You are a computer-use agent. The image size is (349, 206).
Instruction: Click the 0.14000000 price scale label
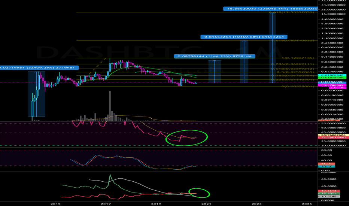(x=332, y=57)
